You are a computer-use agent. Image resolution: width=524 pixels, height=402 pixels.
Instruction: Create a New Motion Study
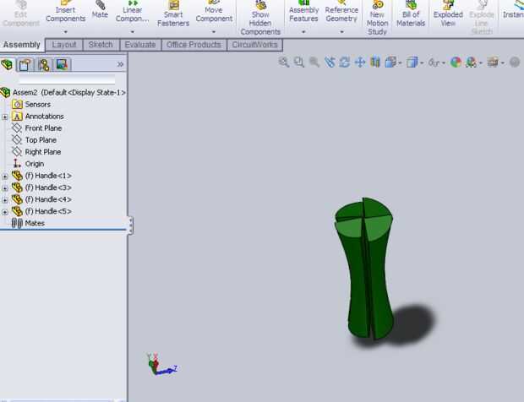377,18
